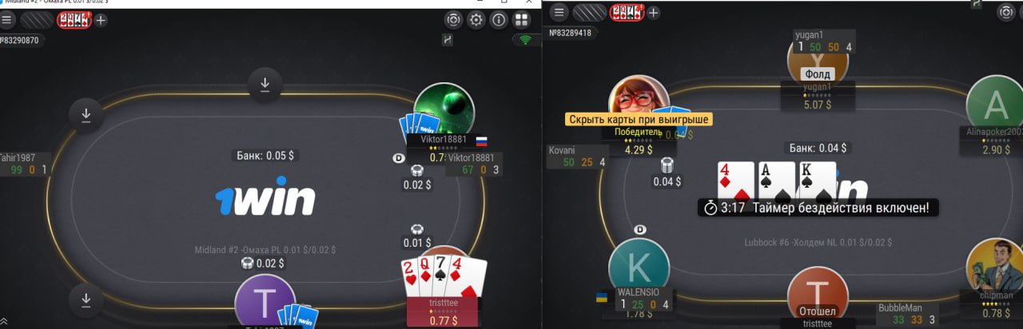Open Viktor18881 player avatar
The image size is (1023, 329).
click(x=444, y=109)
